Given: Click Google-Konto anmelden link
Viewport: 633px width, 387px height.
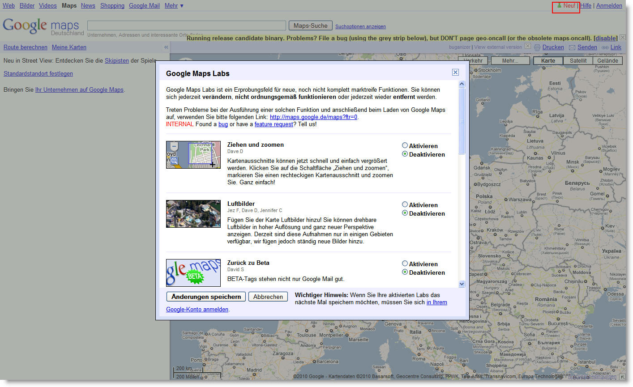Looking at the screenshot, I should 197,309.
